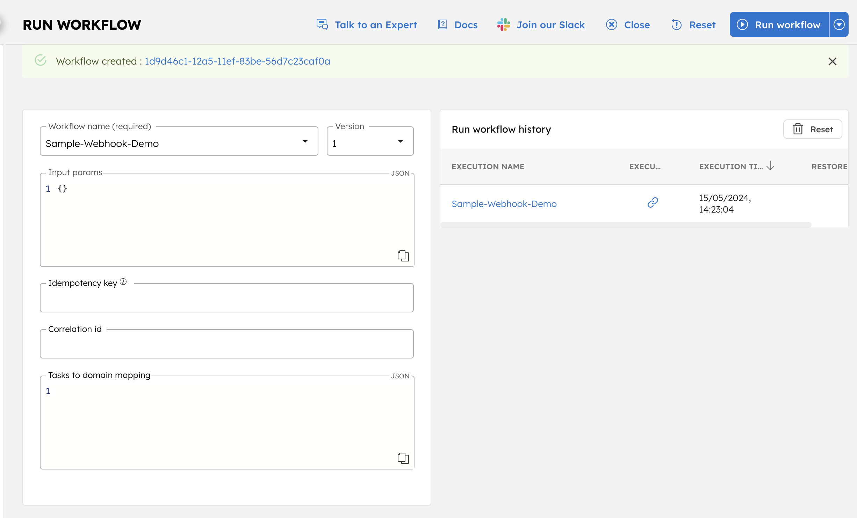Screen dimensions: 857x518
Task: Sort by Execution Time column arrow
Action: click(x=770, y=166)
